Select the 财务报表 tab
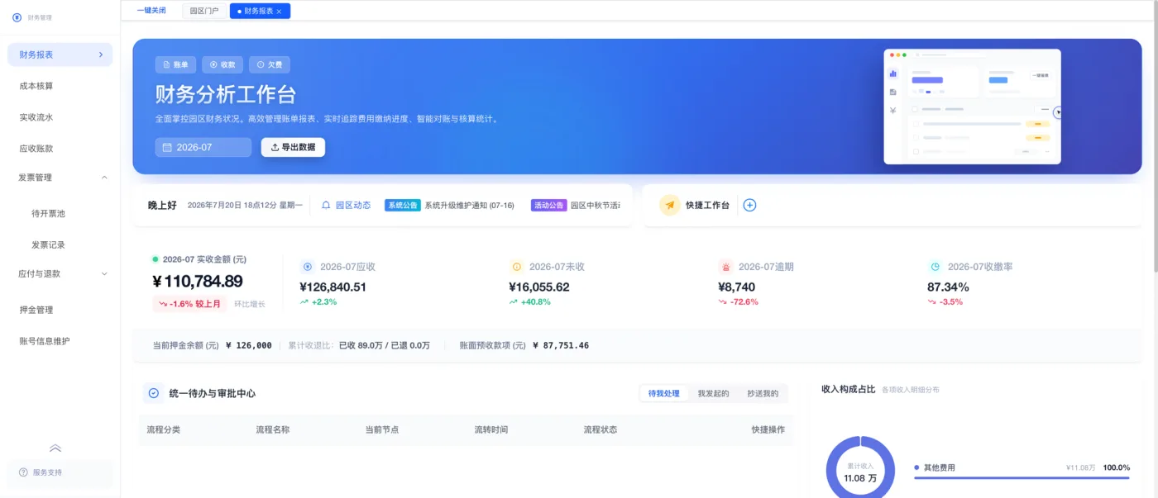The width and height of the screenshot is (1158, 498). coord(258,11)
